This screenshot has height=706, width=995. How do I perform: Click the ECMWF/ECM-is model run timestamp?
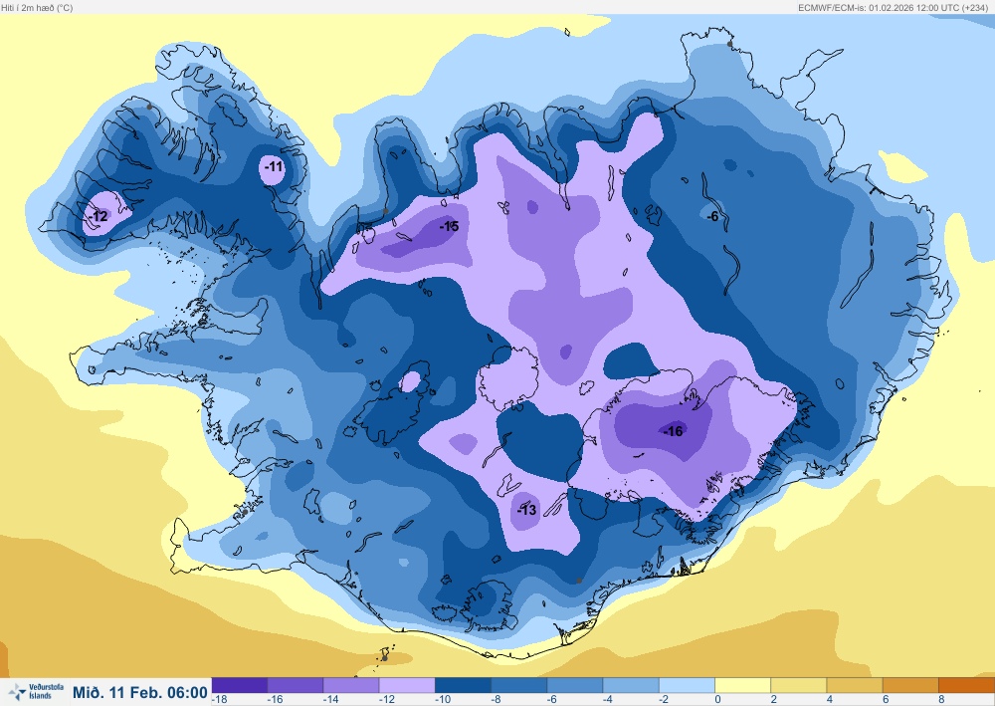point(893,8)
